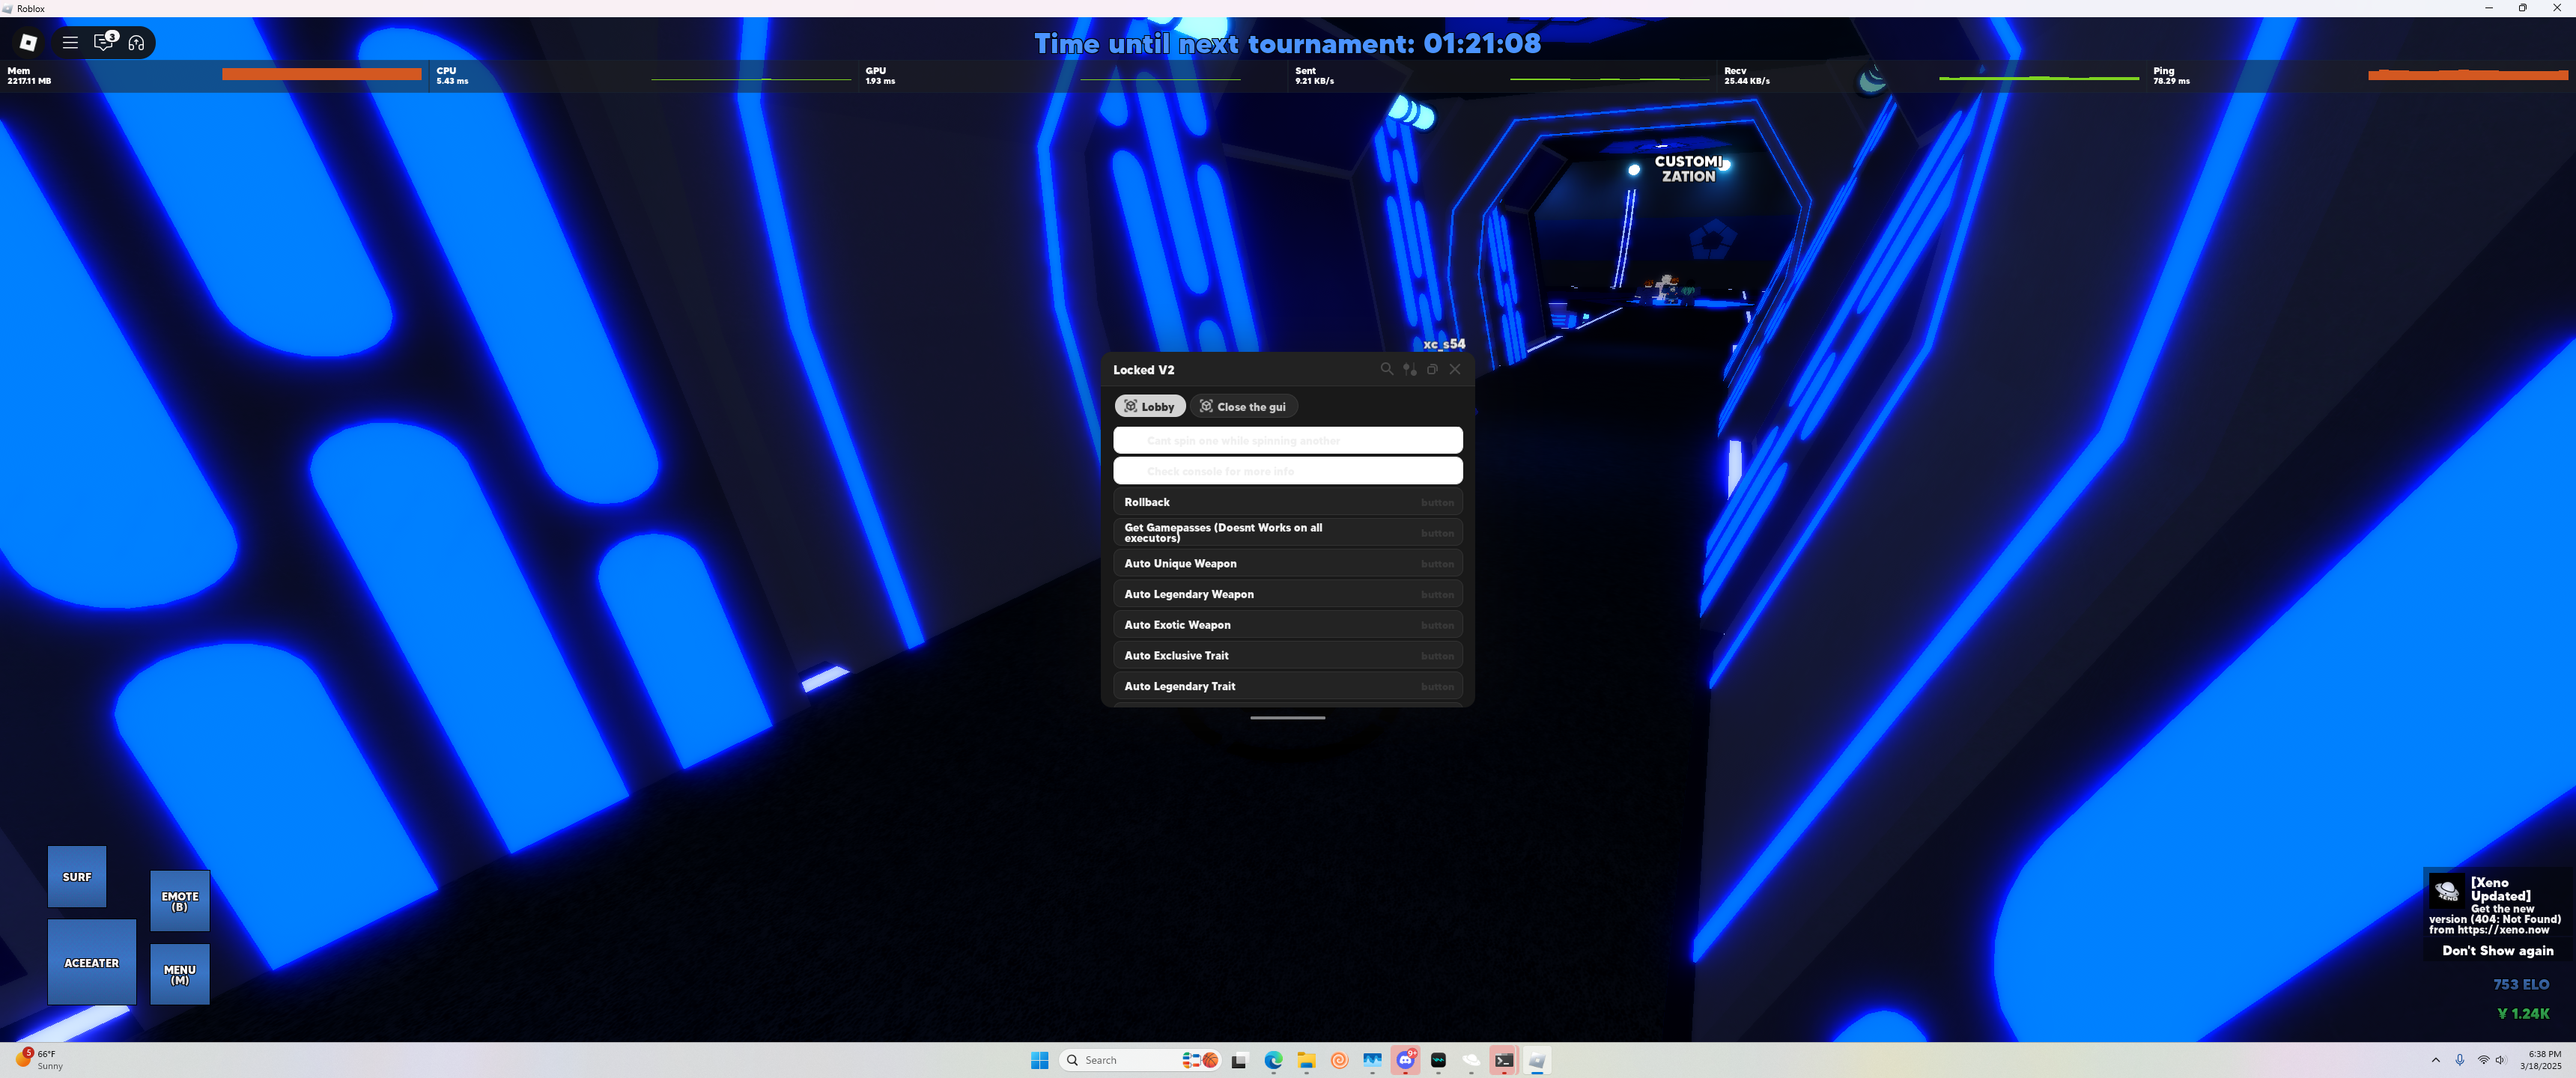Click the Auto Legendary Weapon button
Screen dimensions: 2576x1078
pyautogui.click(x=1288, y=594)
